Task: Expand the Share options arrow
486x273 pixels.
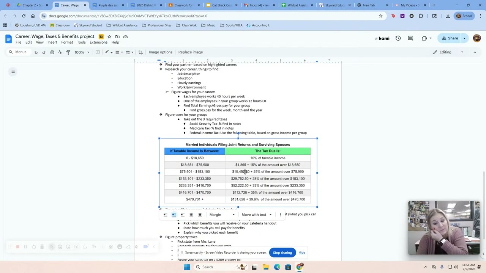Action: (464, 38)
